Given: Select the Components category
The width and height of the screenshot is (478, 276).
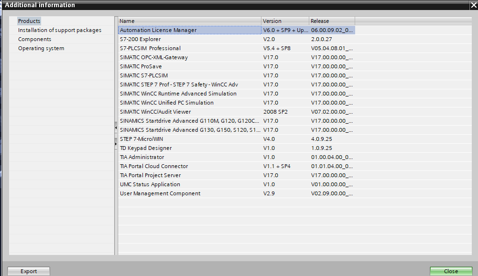Looking at the screenshot, I should tap(34, 39).
